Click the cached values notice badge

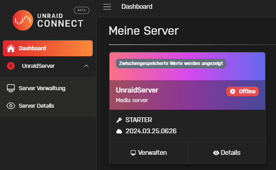171,63
